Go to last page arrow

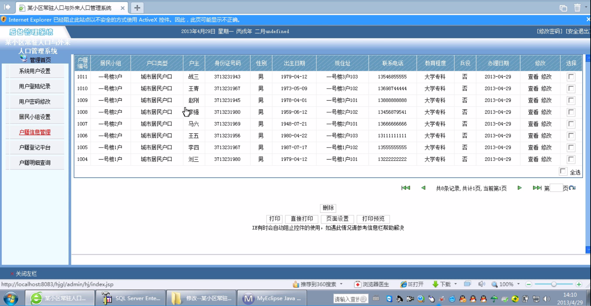537,188
